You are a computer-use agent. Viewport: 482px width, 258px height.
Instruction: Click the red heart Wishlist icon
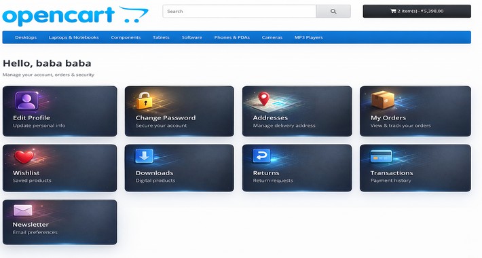click(24, 157)
